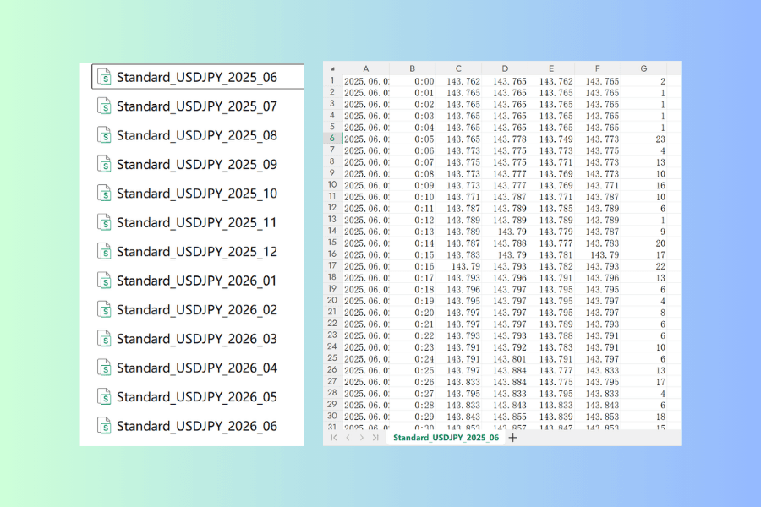
Task: Click cell C17 with value 143.79
Action: [458, 266]
